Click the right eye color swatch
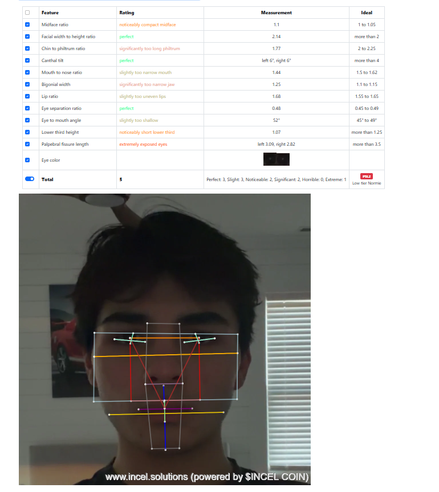This screenshot has width=439, height=492. [x=283, y=159]
